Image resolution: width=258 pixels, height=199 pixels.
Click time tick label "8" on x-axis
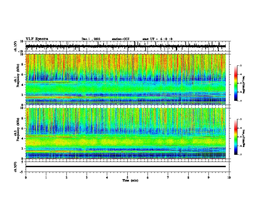click(x=188, y=178)
